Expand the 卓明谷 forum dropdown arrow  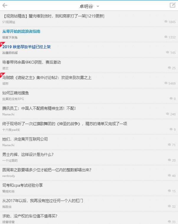[98, 6]
